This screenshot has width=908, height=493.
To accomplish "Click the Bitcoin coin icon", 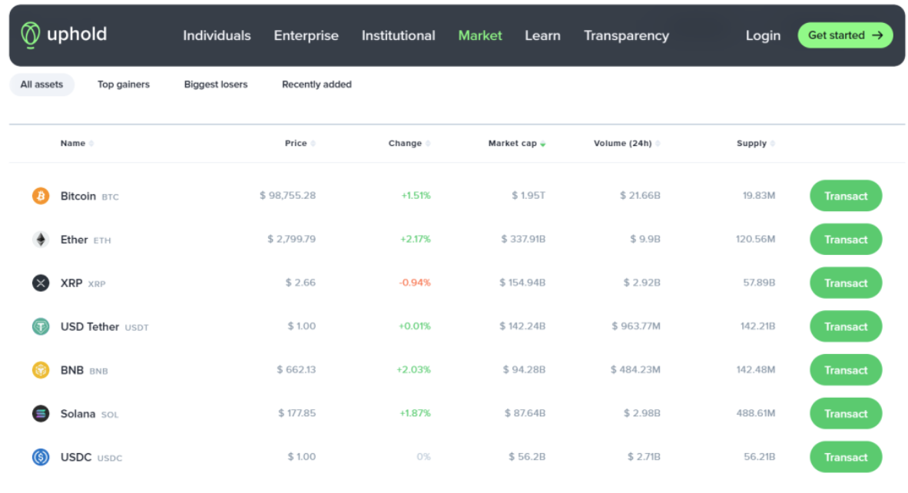I will click(x=41, y=196).
